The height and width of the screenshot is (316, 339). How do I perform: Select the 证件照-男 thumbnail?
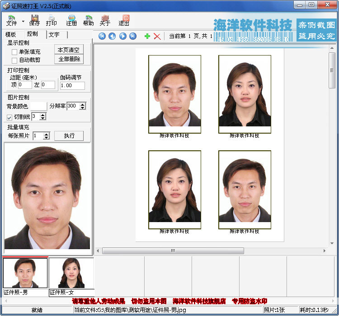click(x=25, y=273)
